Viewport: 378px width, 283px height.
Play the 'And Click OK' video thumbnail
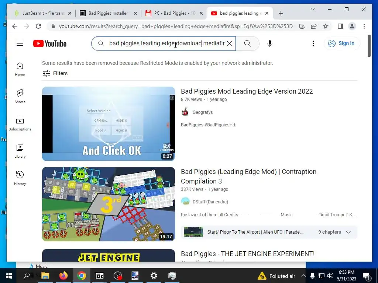(109, 124)
